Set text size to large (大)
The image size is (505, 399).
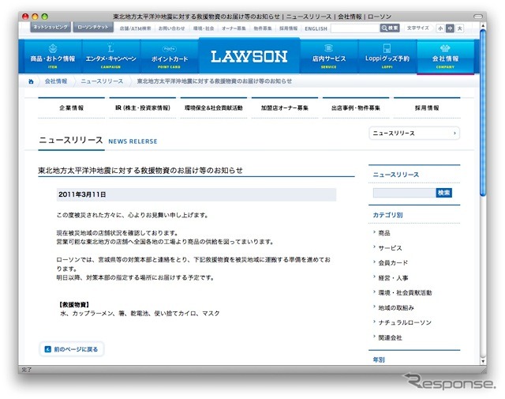pos(459,28)
